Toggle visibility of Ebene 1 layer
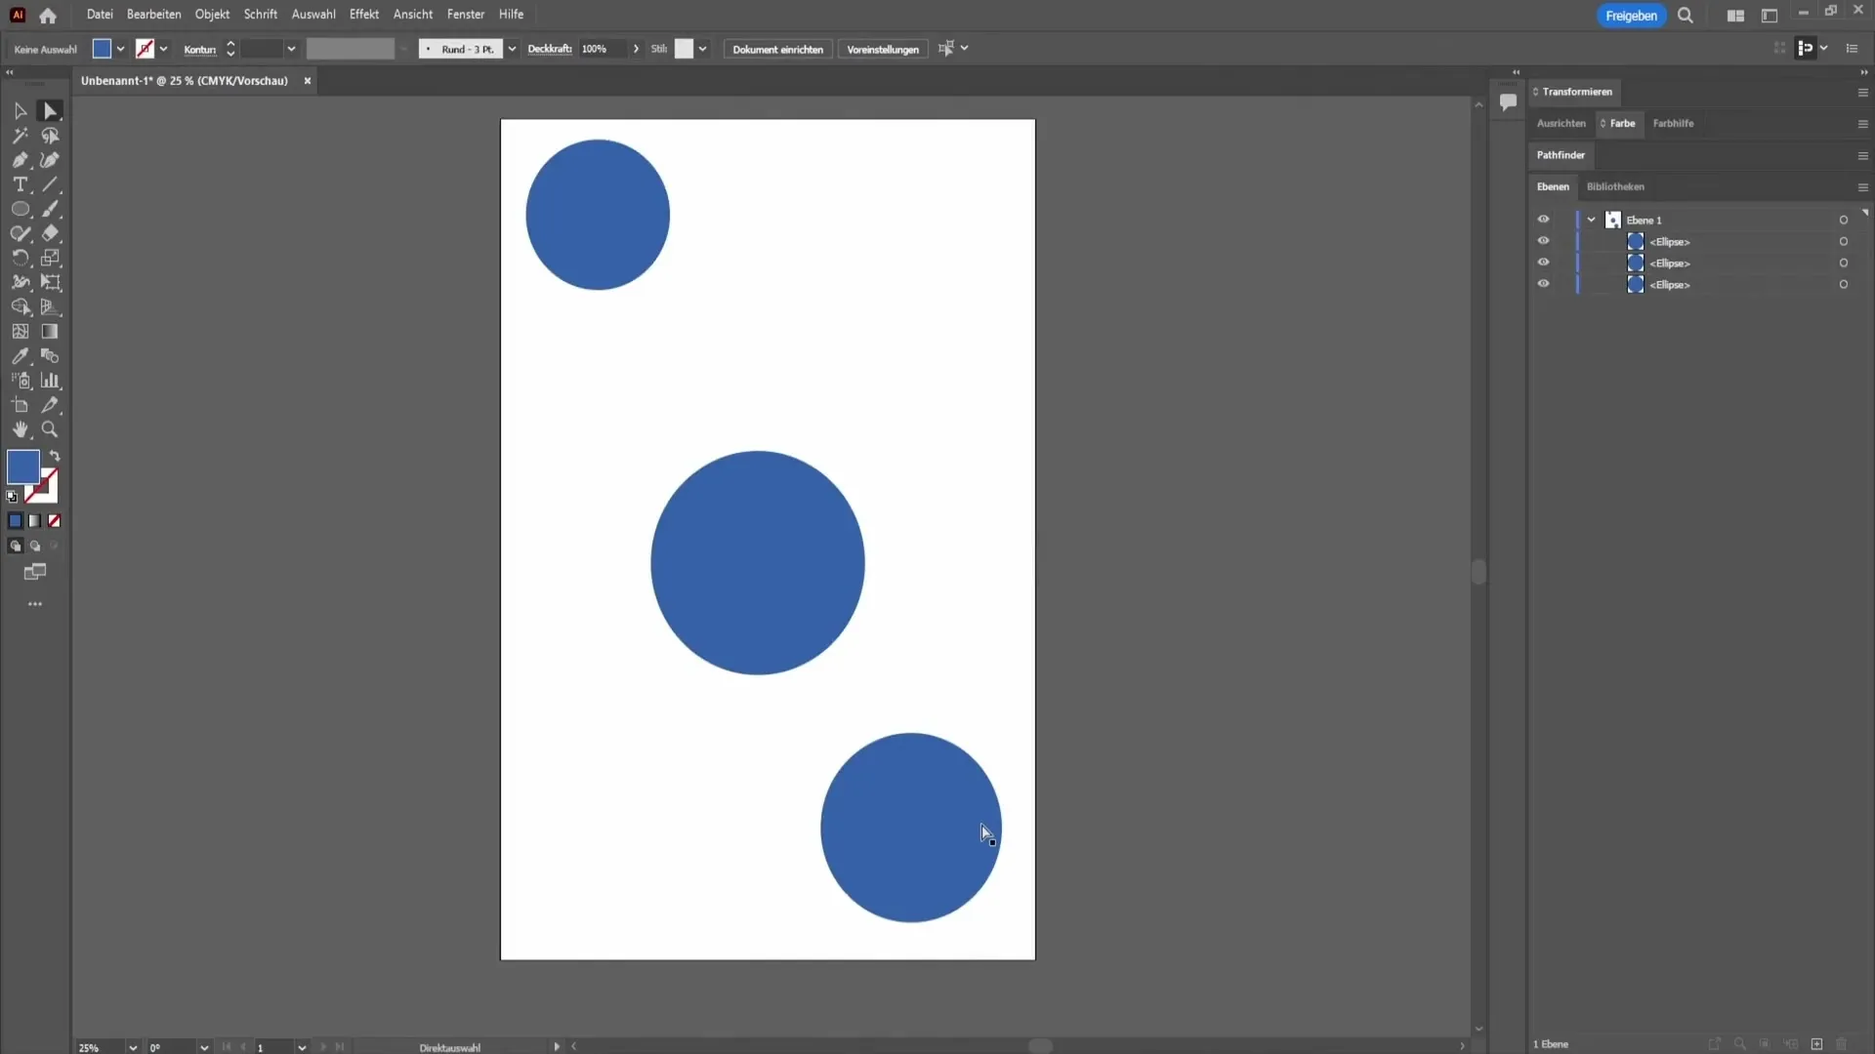The height and width of the screenshot is (1054, 1875). (1543, 220)
